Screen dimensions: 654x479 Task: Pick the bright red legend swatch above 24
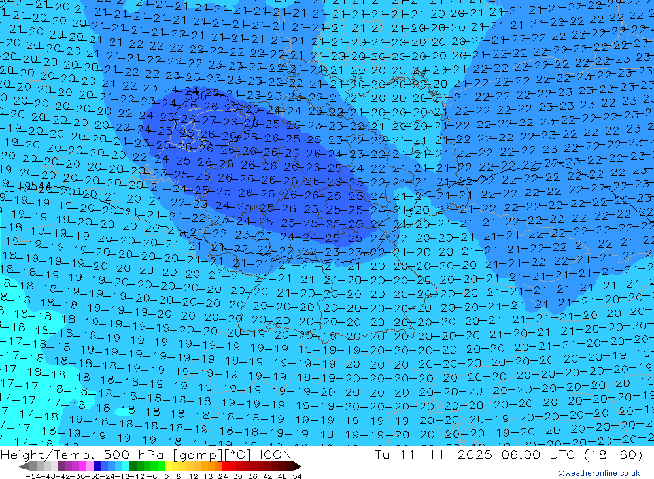coord(226,467)
